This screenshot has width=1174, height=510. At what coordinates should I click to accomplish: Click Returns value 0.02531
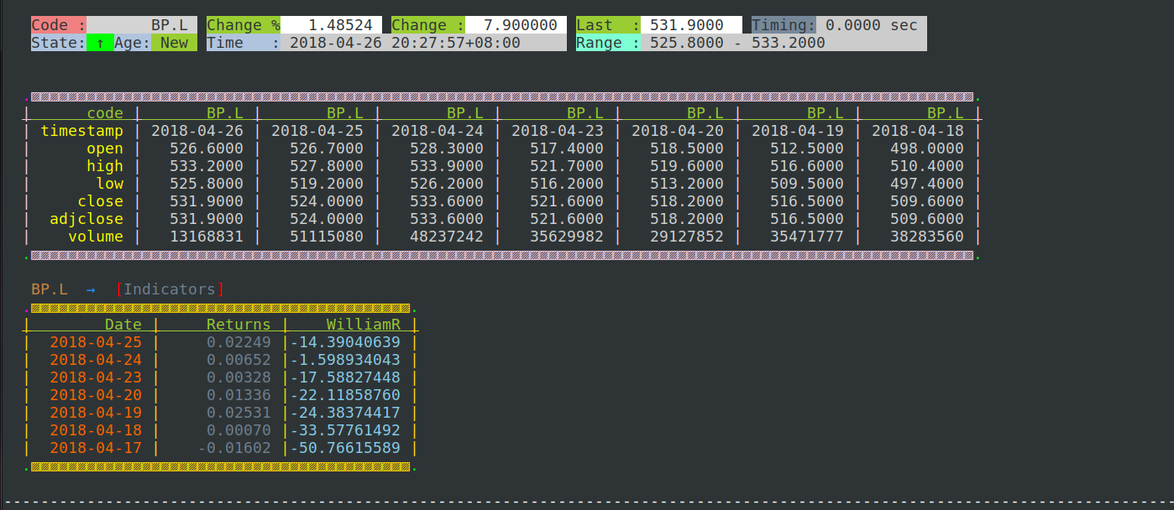[x=239, y=413]
